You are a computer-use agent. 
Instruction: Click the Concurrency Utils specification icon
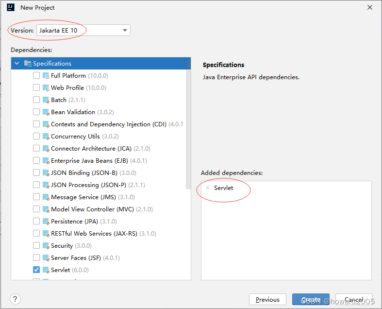[x=46, y=137]
